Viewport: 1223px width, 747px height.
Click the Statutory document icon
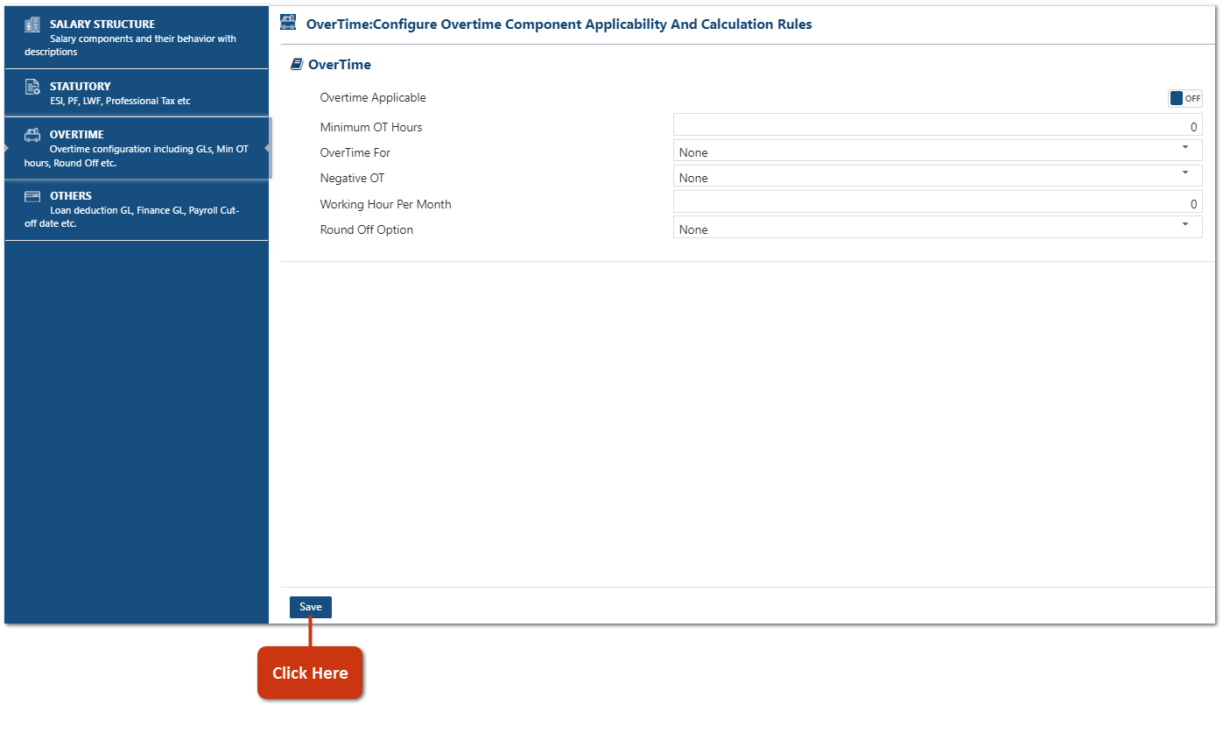(32, 87)
